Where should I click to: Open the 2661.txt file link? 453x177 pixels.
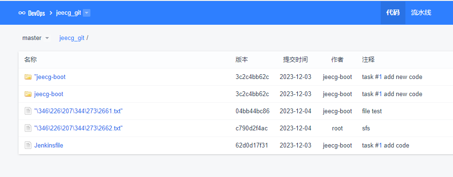[79, 111]
